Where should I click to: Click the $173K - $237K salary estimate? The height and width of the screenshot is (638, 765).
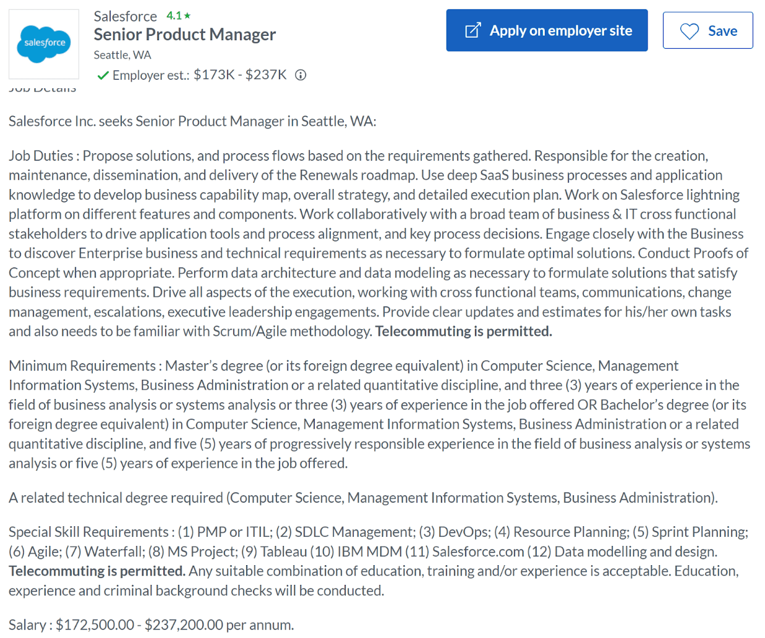(x=239, y=75)
